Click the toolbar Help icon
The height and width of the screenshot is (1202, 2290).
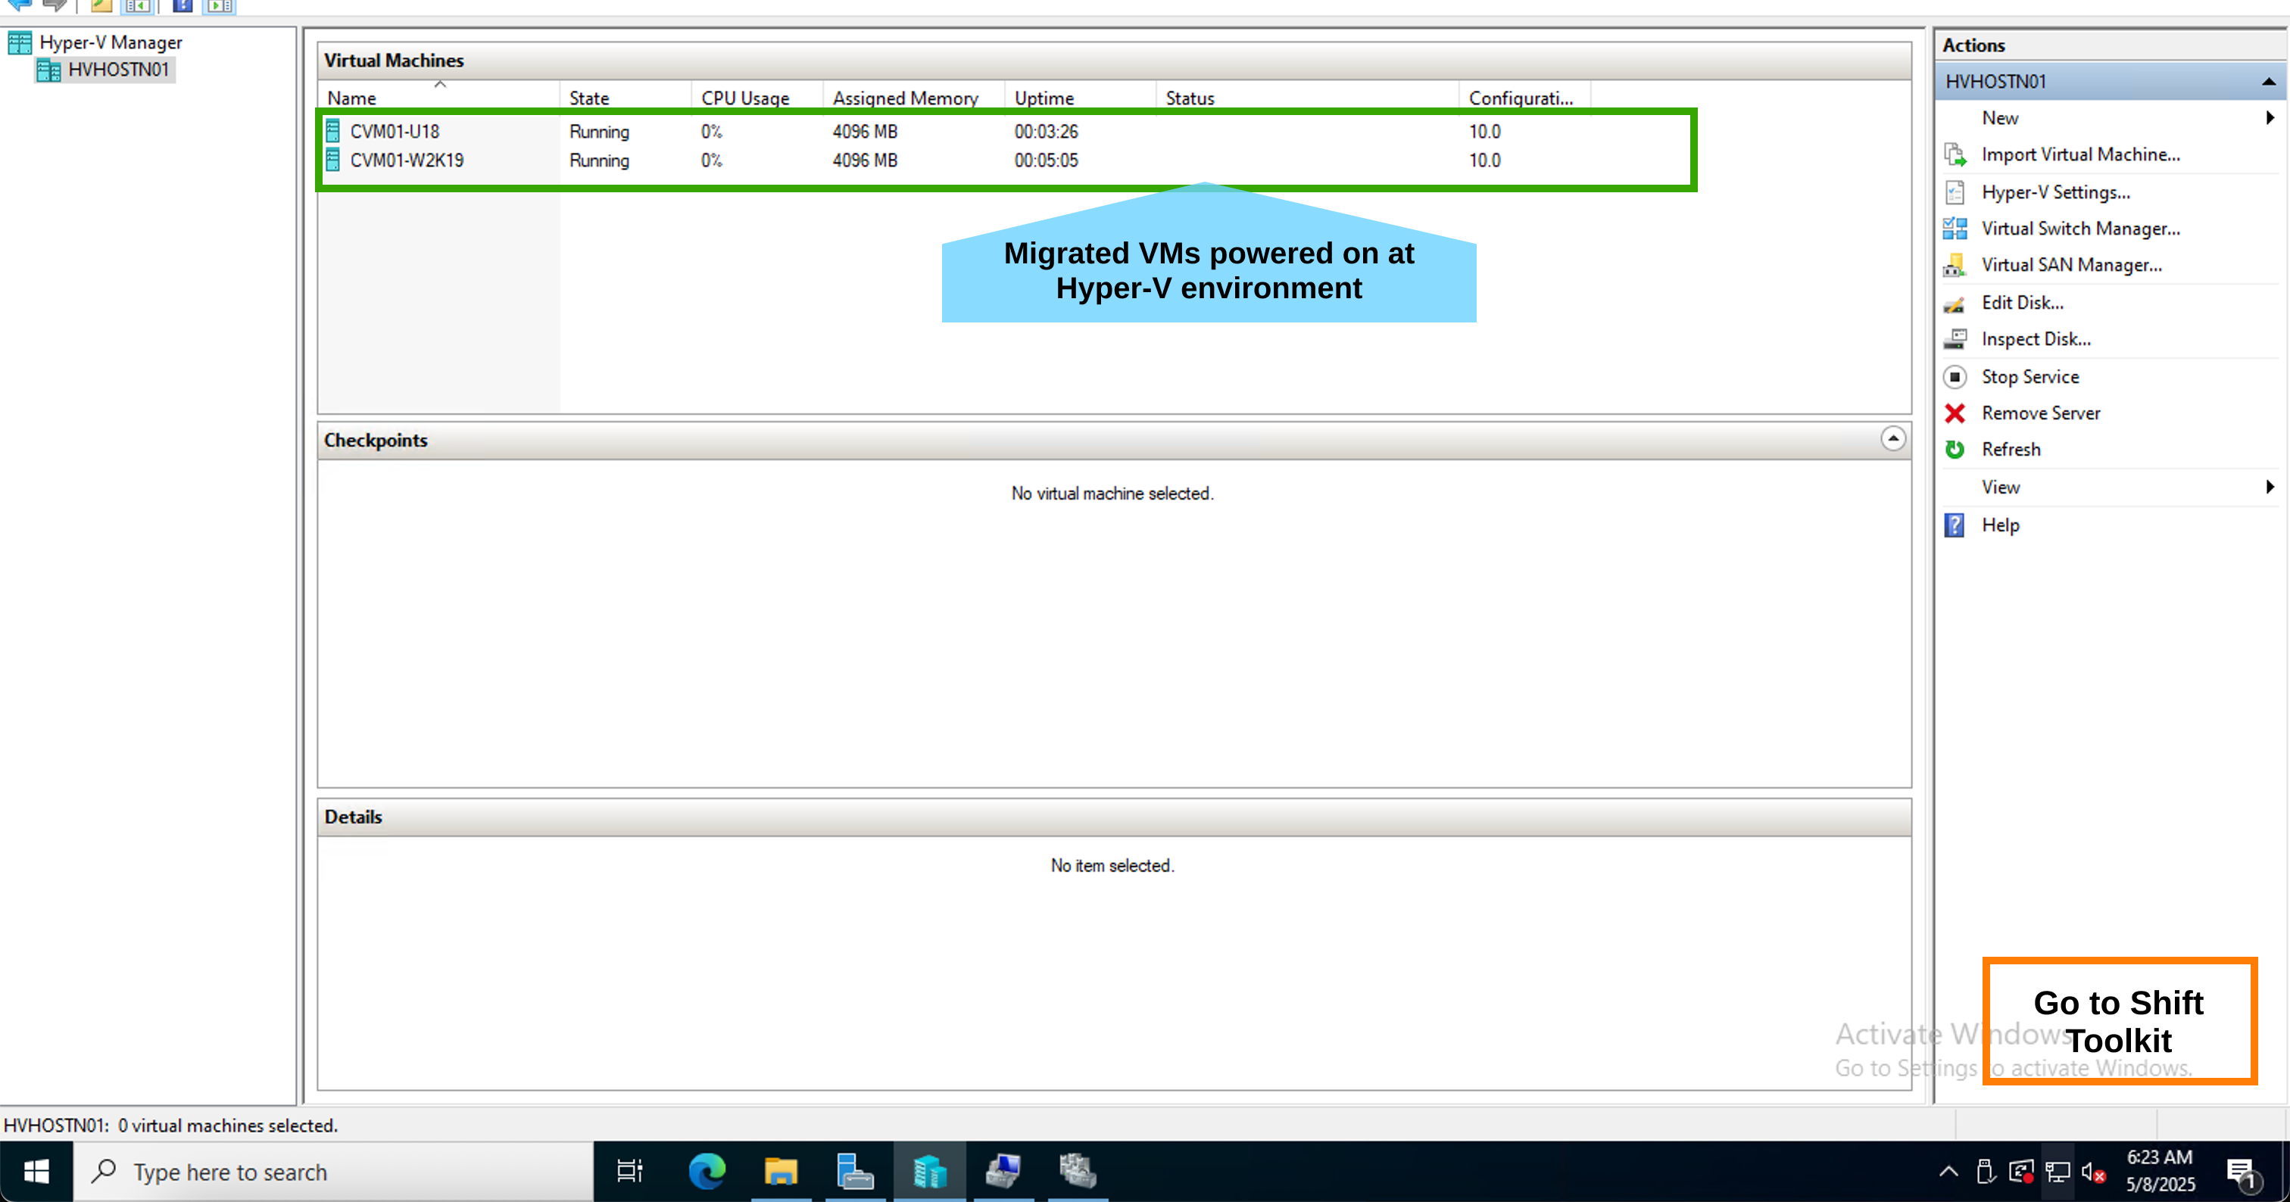[183, 6]
